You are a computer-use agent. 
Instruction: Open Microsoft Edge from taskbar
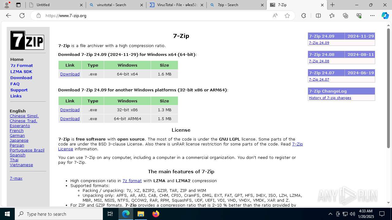tap(126, 214)
